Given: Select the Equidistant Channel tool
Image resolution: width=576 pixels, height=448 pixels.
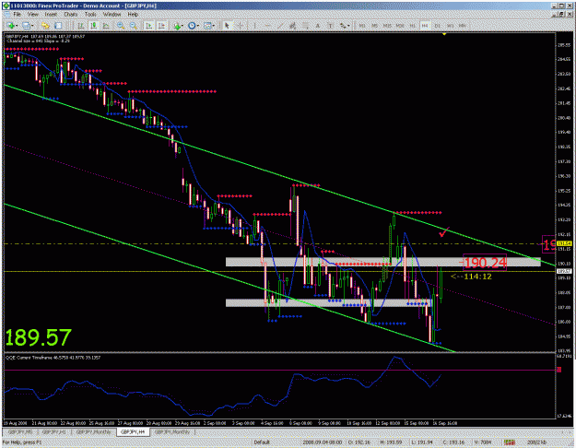Looking at the screenshot, I should (x=293, y=26).
